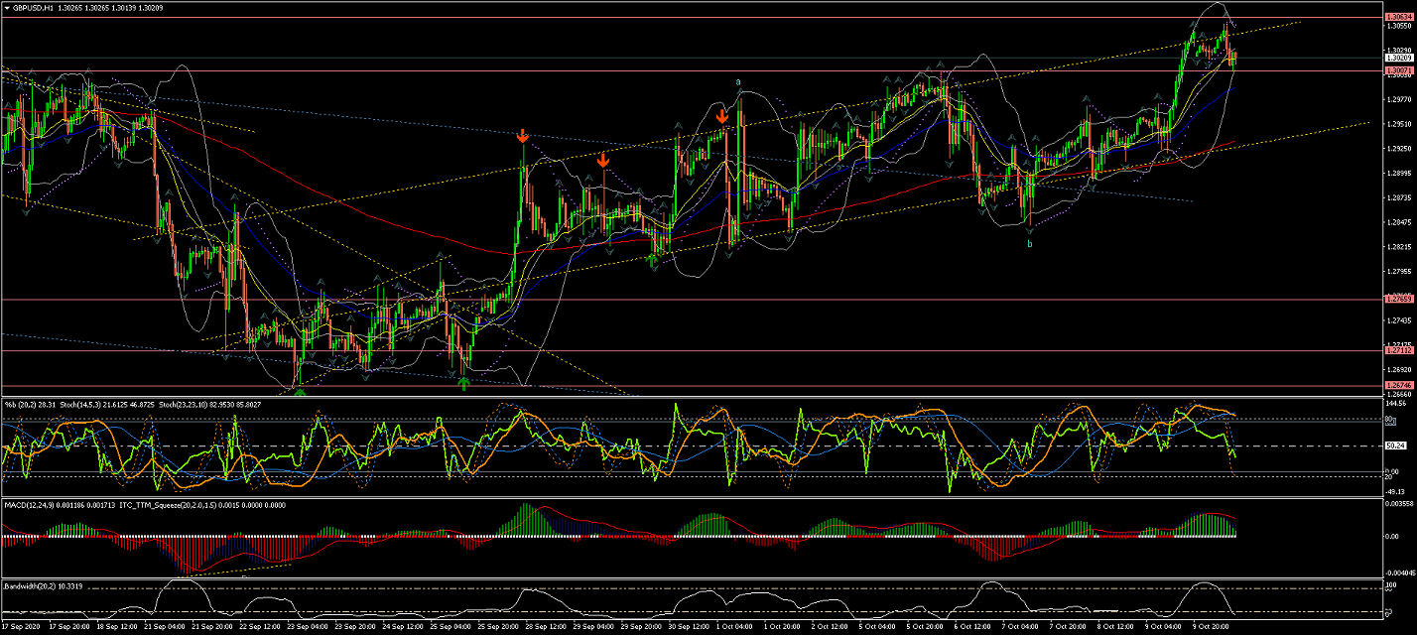Image resolution: width=1417 pixels, height=635 pixels.
Task: Click the 1.29510 price scale value
Action: (x=1398, y=124)
